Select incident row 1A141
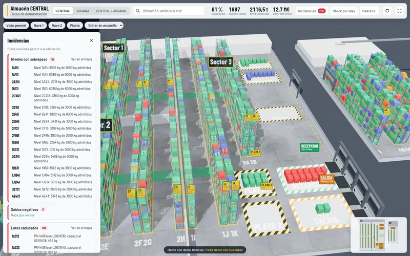 click(x=52, y=68)
